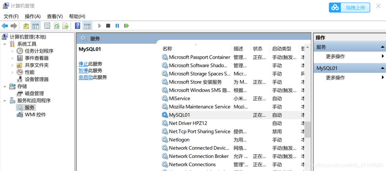
Task: Select the MySQL01 service row
Action: pyautogui.click(x=233, y=115)
